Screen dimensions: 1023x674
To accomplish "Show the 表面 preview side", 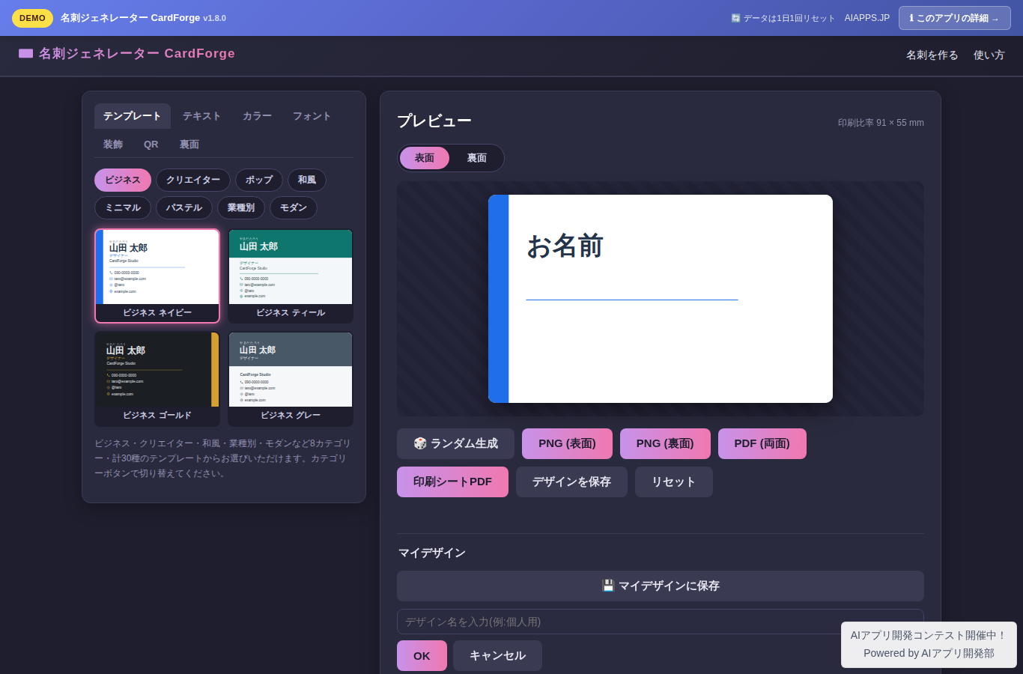I will pyautogui.click(x=425, y=158).
